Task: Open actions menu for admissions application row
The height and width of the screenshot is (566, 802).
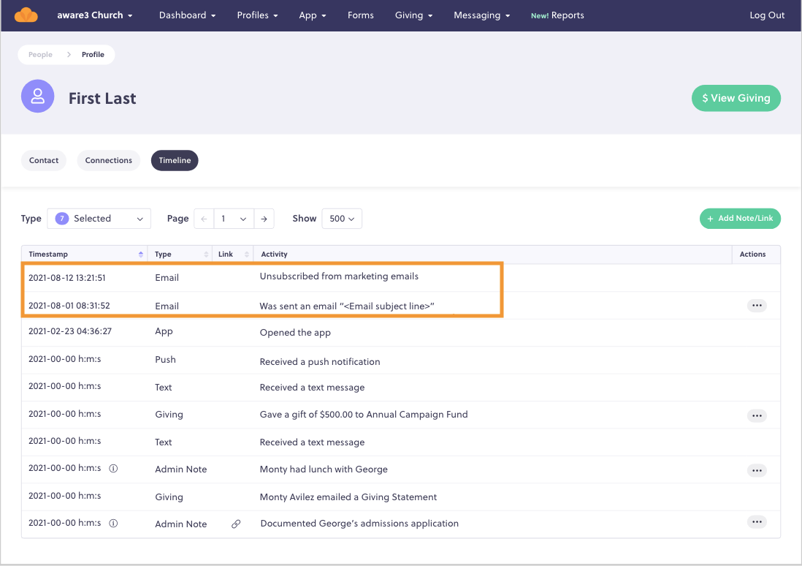Action: pyautogui.click(x=757, y=522)
